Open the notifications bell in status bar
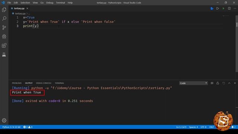 click(x=233, y=127)
